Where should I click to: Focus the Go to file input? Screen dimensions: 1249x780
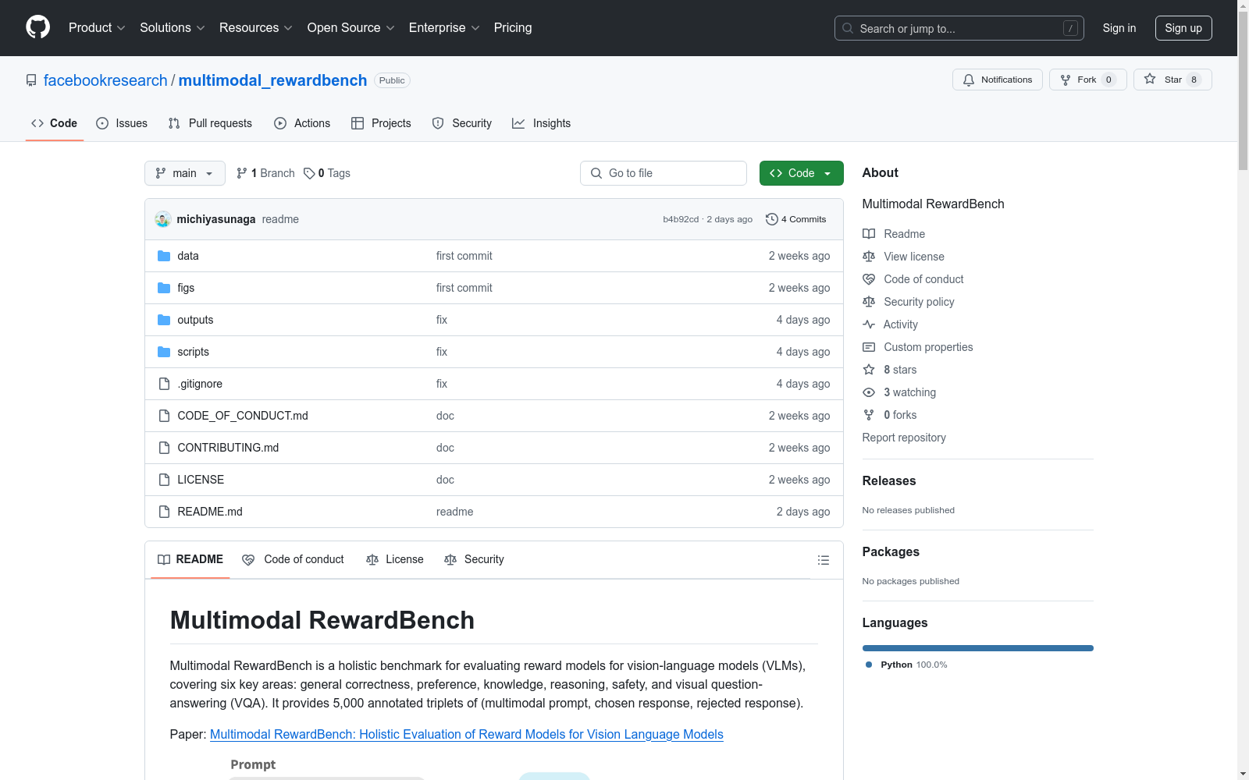coord(664,173)
